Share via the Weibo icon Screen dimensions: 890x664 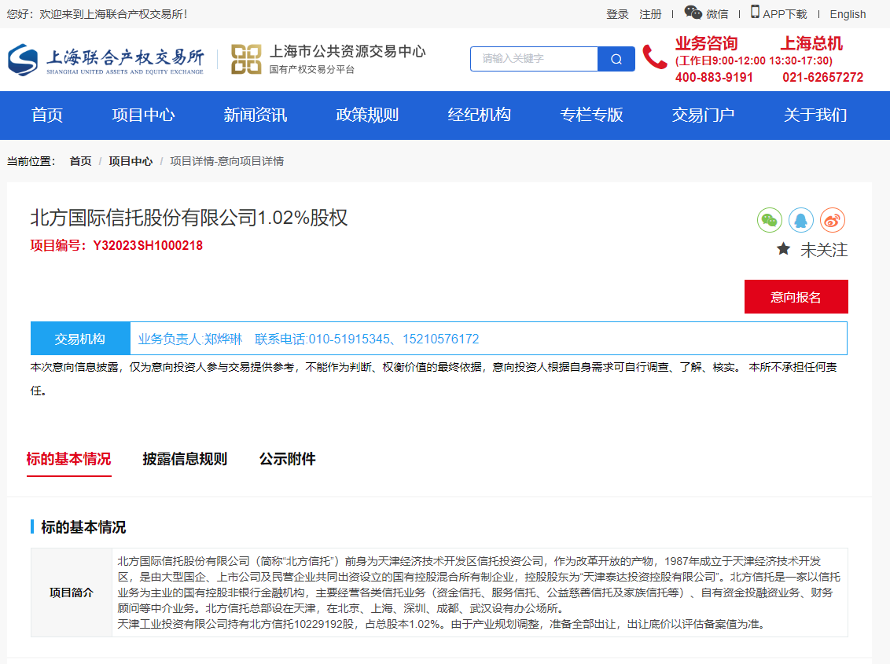(x=832, y=220)
